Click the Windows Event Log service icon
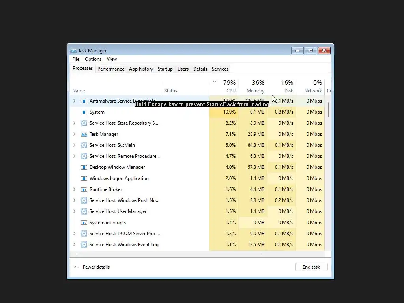Screen dimensions: 404x303 pyautogui.click(x=84, y=245)
